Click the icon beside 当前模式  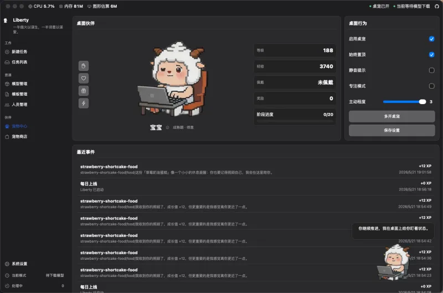pyautogui.click(x=7, y=275)
